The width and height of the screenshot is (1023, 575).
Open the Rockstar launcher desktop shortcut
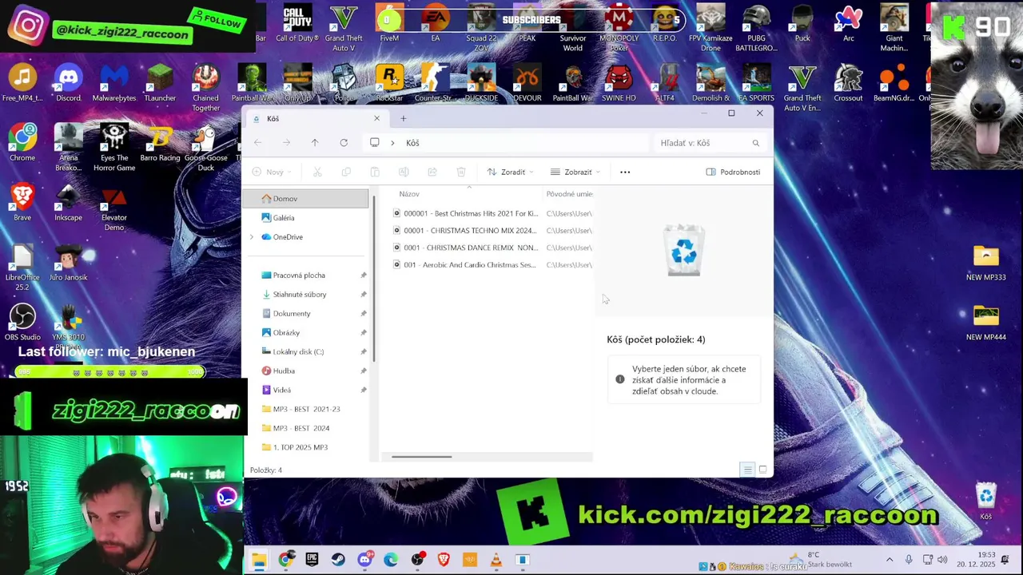(x=389, y=84)
